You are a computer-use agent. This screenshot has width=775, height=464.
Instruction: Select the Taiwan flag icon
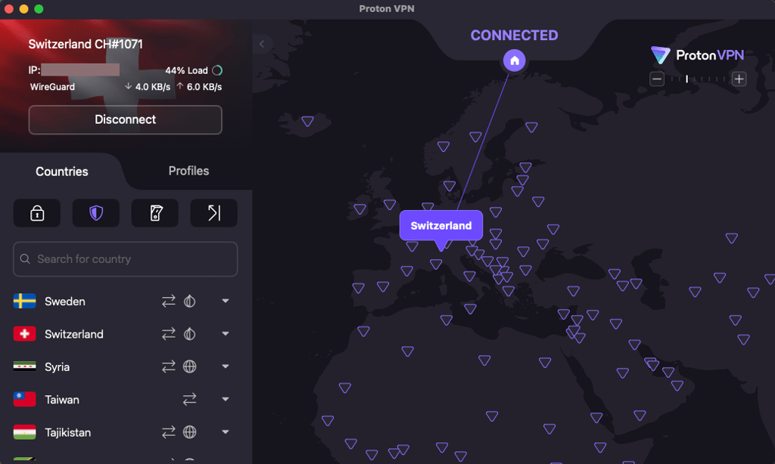[x=24, y=399]
